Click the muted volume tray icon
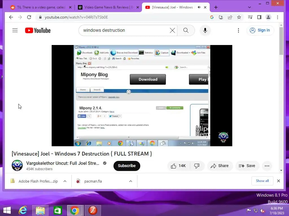This screenshot has height=216, width=289. pos(262,210)
